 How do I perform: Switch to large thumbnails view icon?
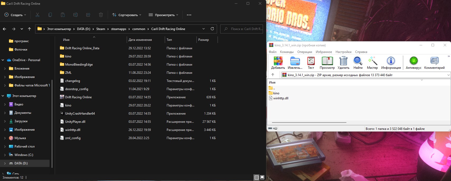262,177
